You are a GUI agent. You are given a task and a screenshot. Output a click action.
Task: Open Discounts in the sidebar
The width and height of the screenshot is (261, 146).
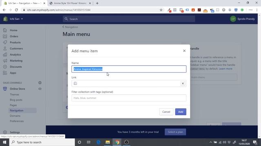point(15,67)
